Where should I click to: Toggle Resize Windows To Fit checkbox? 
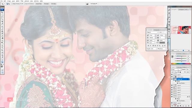click(x=12, y=4)
